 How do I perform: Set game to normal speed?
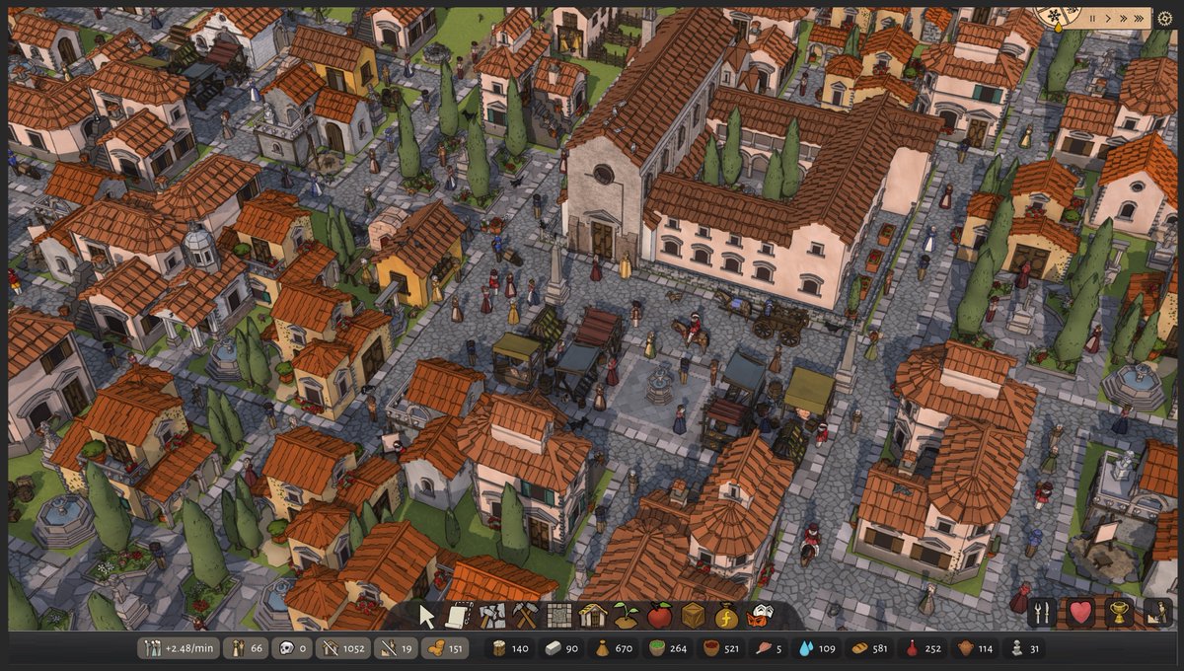(1108, 18)
